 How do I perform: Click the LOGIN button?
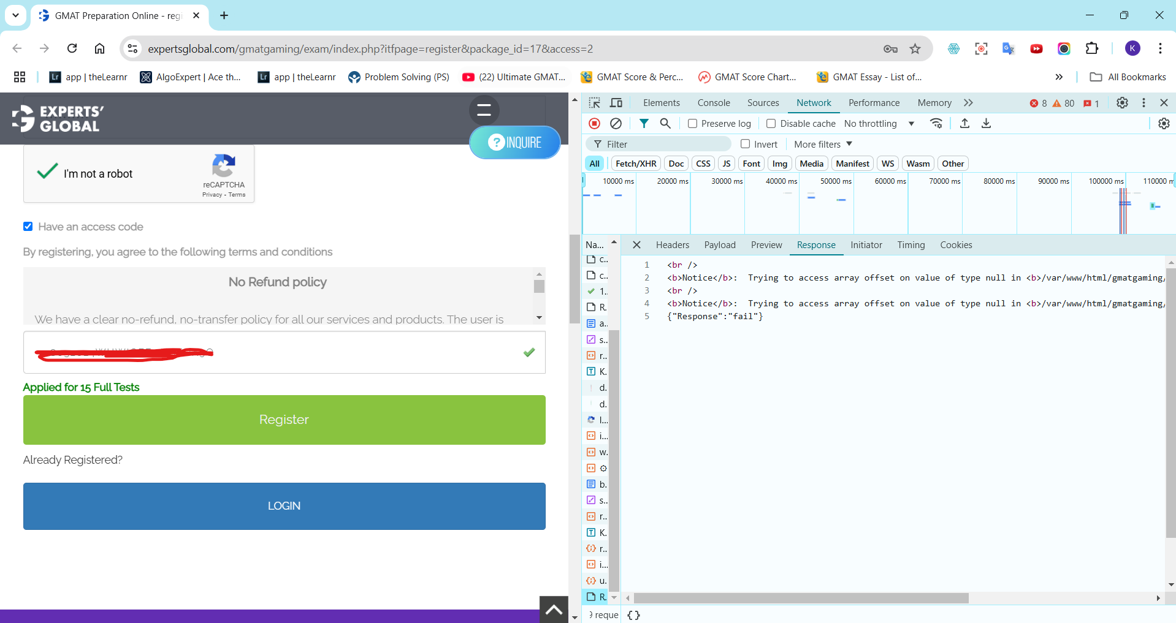point(283,505)
